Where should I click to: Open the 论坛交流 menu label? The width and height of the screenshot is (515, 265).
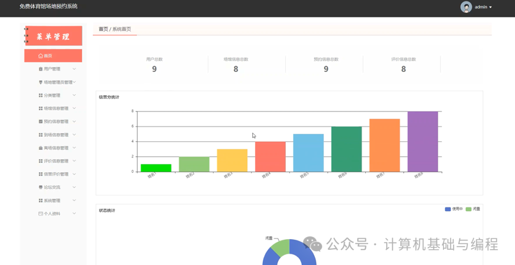click(52, 187)
